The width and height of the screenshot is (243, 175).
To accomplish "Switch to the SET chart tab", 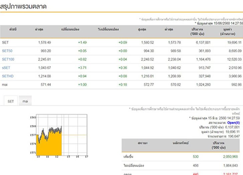I will pyautogui.click(x=11, y=101).
